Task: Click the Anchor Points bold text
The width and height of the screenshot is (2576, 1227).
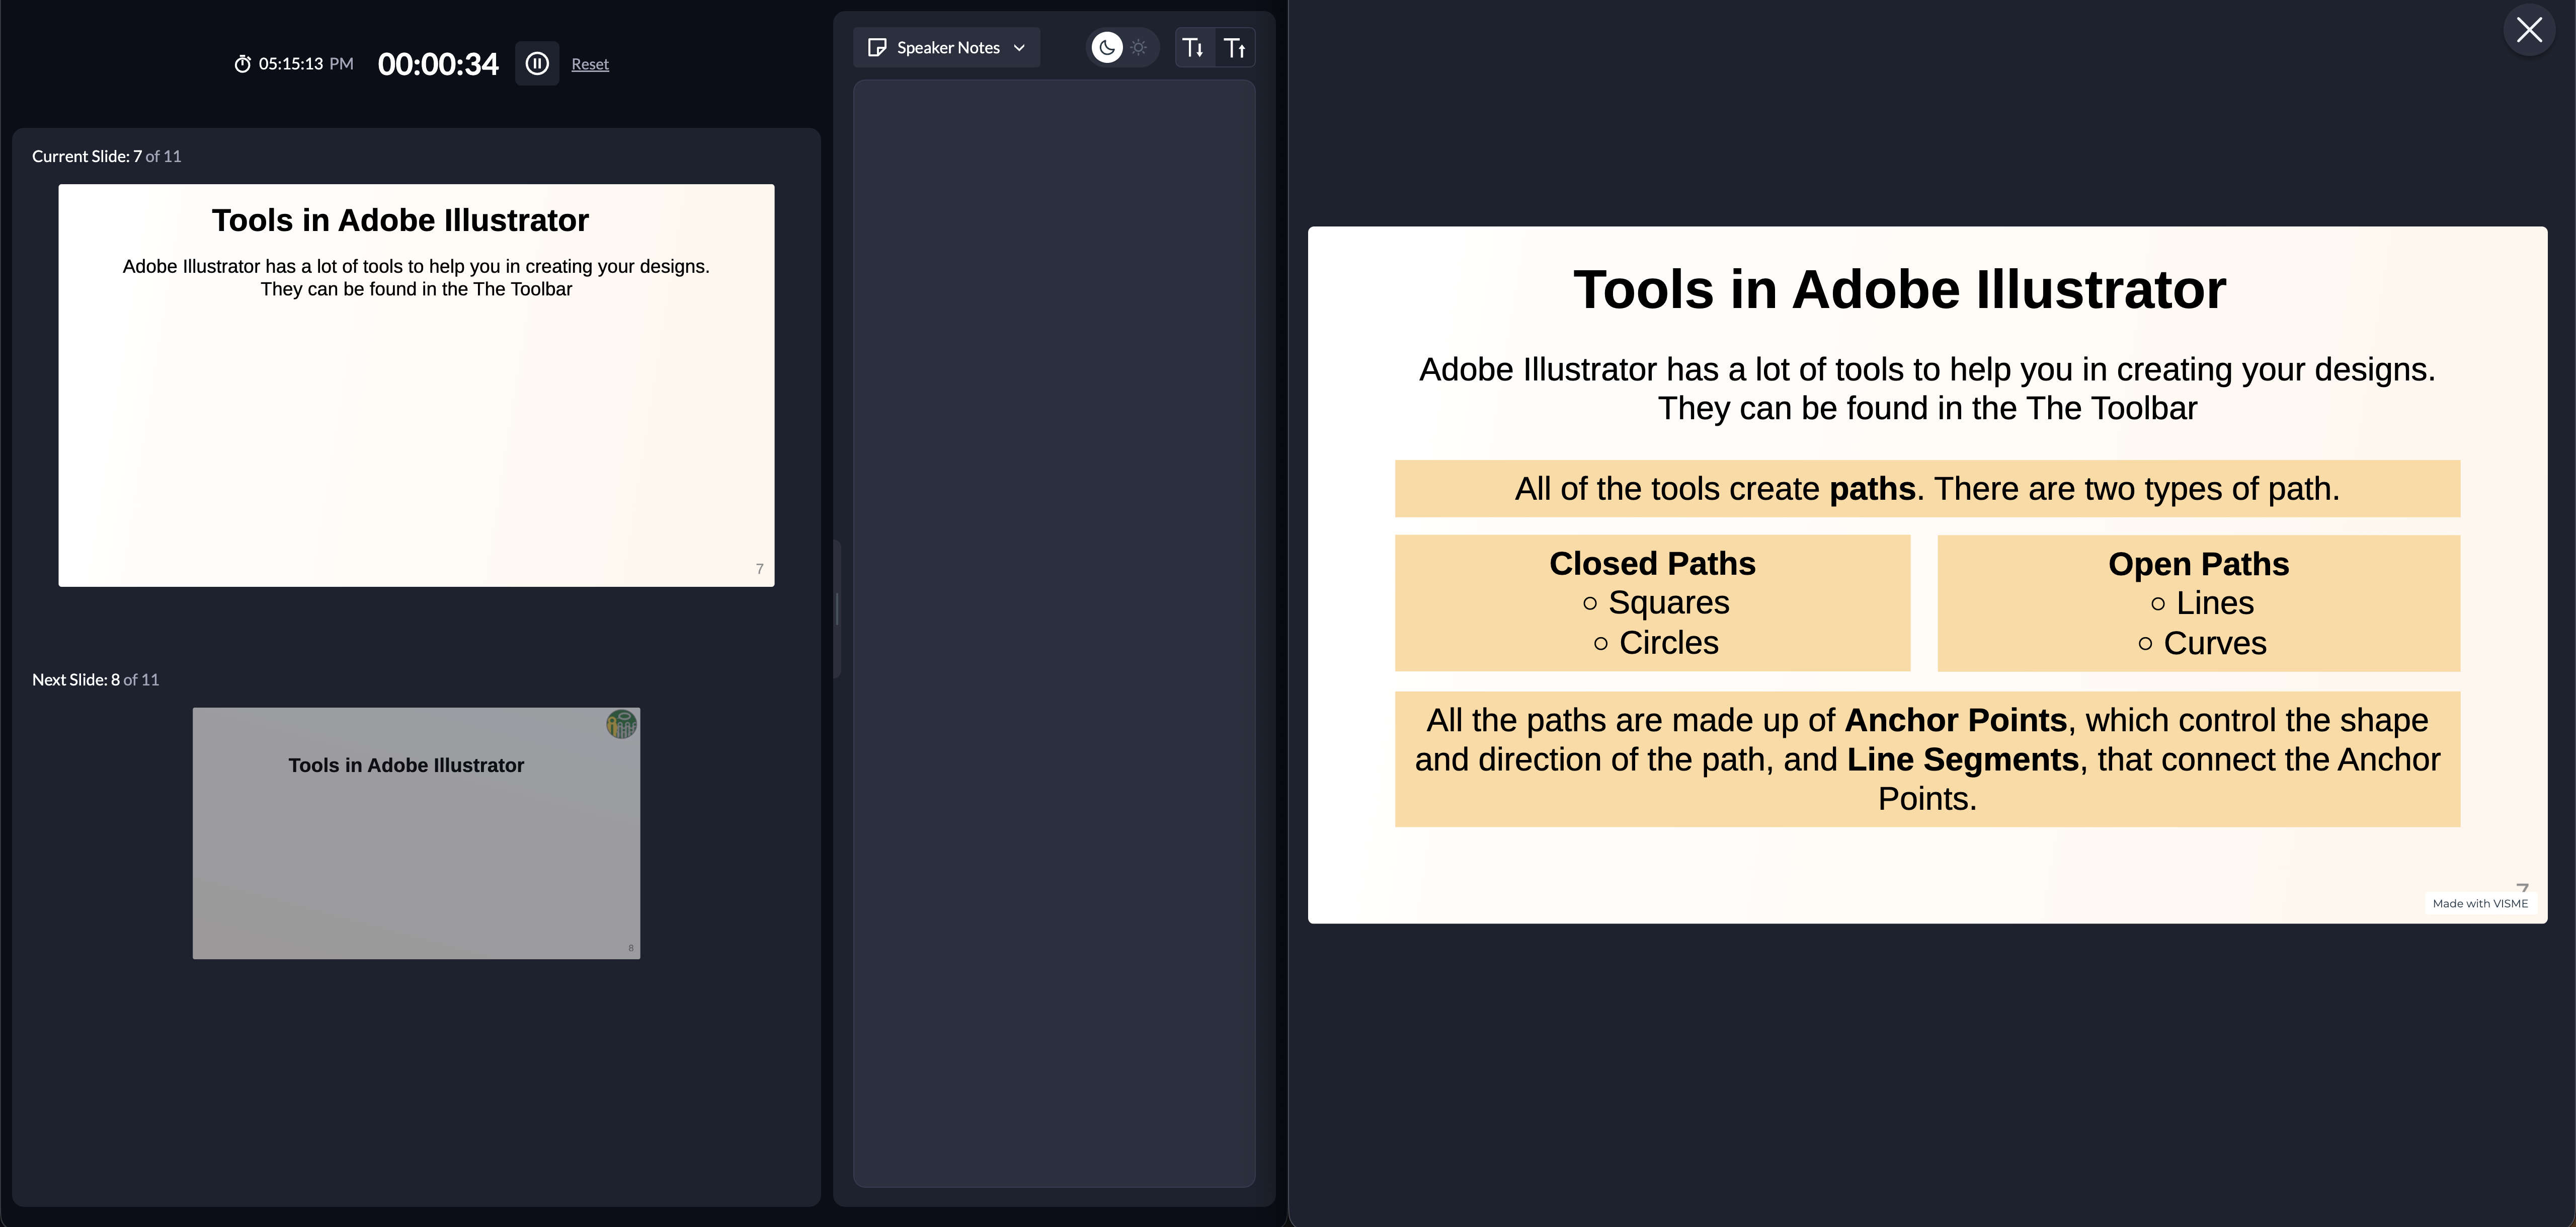Action: tap(1955, 720)
